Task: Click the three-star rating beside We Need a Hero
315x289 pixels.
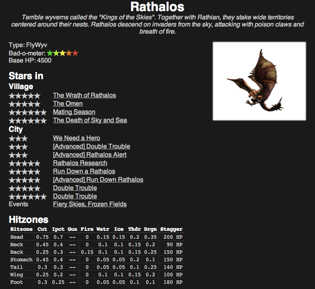Action: pyautogui.click(x=18, y=139)
